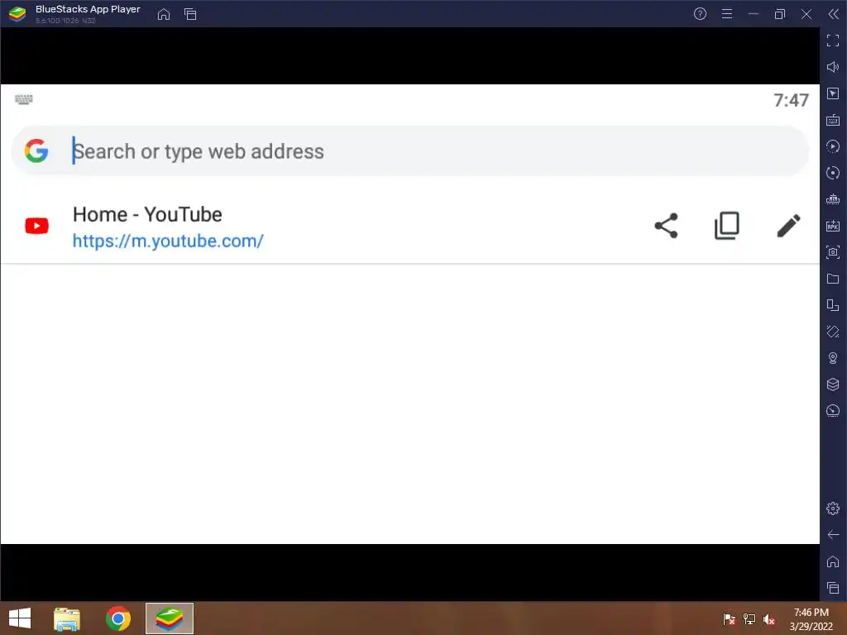Take a screenshot via sidebar camera icon
The width and height of the screenshot is (847, 635).
(833, 252)
